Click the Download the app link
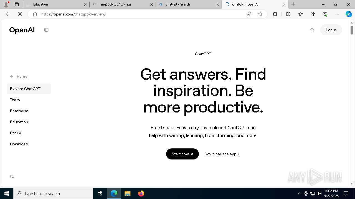 222,154
